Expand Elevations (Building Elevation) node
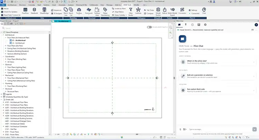Image resolution: width=259 pixels, height=140 pixels. (x=6, y=51)
